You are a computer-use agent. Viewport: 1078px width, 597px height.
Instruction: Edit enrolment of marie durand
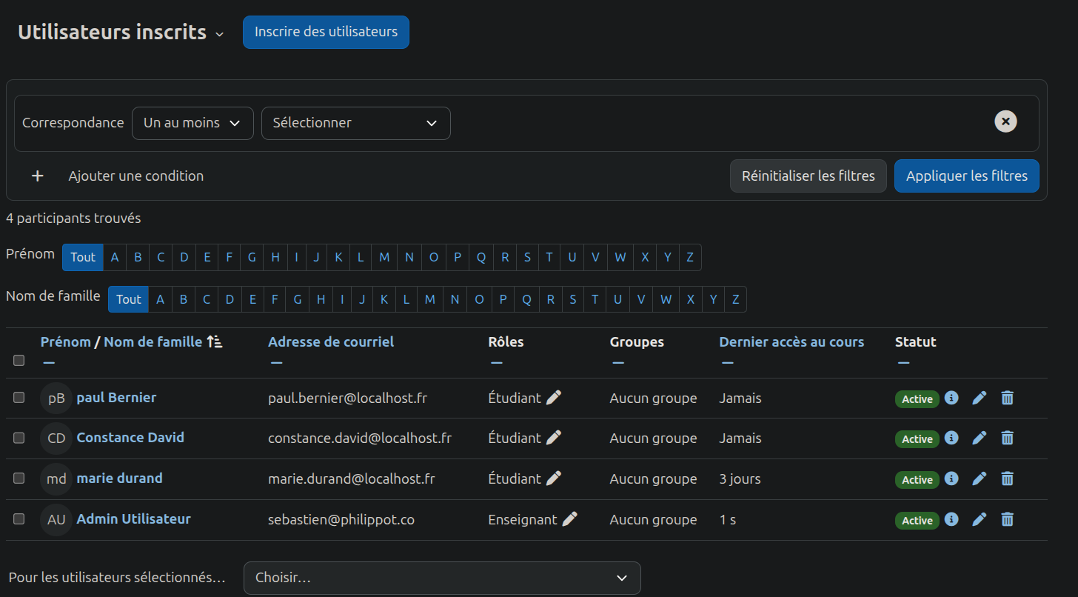pyautogui.click(x=979, y=478)
